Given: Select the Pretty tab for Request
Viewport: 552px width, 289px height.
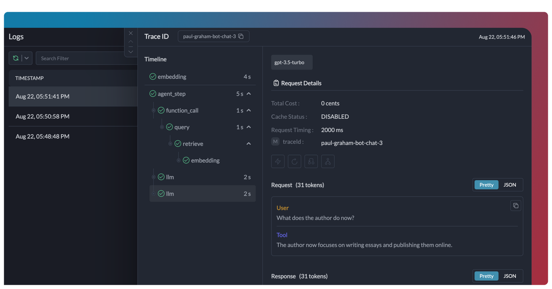Looking at the screenshot, I should click(486, 185).
